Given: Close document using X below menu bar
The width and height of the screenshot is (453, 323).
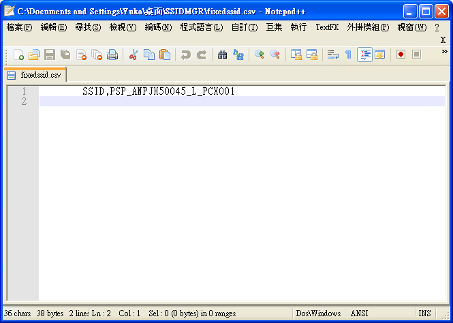Looking at the screenshot, I should 443,40.
